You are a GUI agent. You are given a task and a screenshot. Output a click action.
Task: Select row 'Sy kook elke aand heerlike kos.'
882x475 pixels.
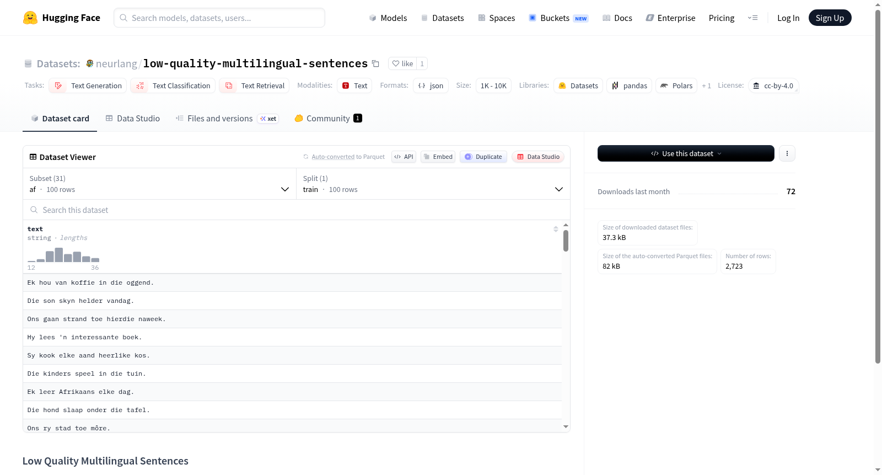tap(292, 355)
